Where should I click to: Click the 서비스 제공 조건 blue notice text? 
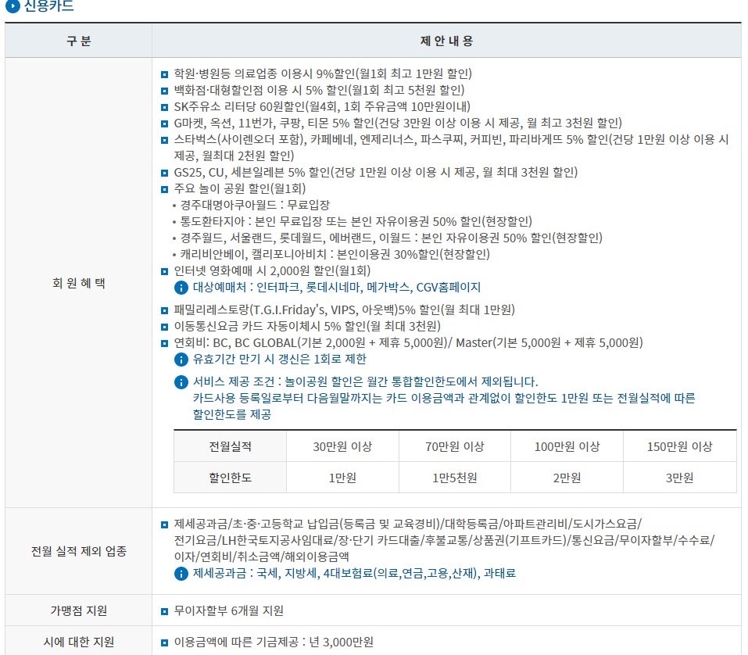pyautogui.click(x=444, y=398)
